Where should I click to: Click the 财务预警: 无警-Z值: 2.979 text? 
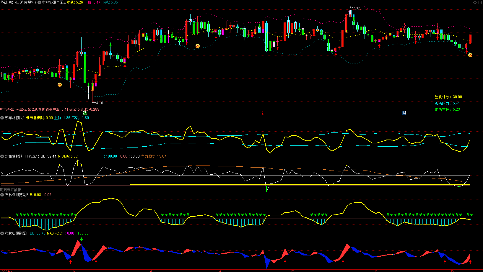coord(21,109)
